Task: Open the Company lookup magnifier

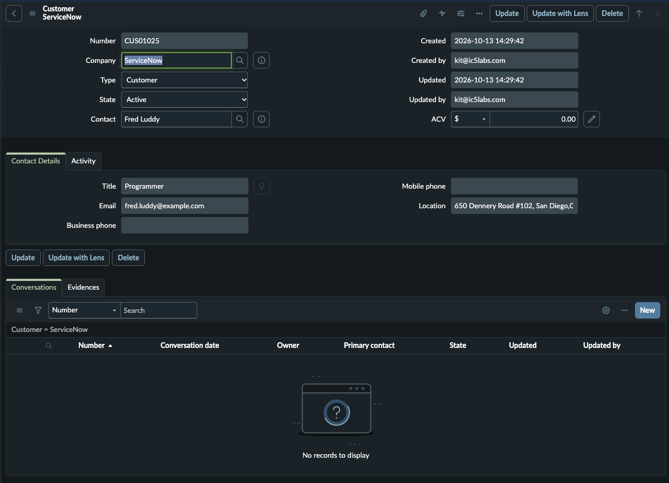Action: pos(240,60)
